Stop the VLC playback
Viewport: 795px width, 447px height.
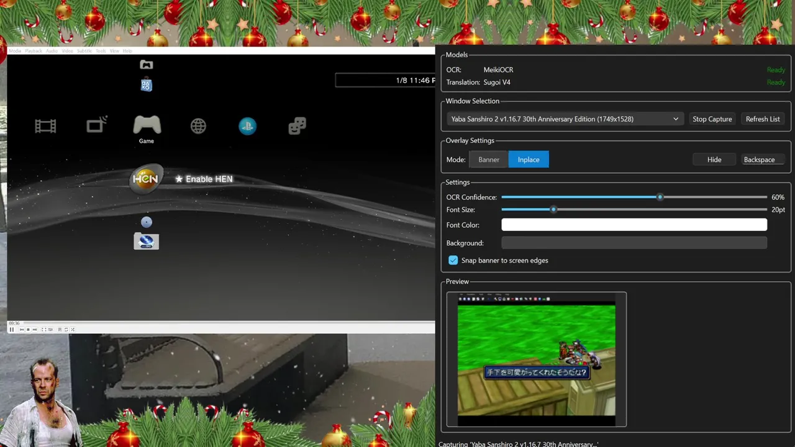point(28,330)
